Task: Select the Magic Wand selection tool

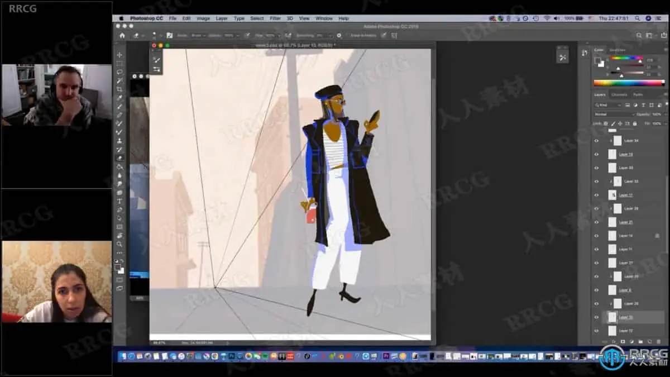Action: [119, 80]
